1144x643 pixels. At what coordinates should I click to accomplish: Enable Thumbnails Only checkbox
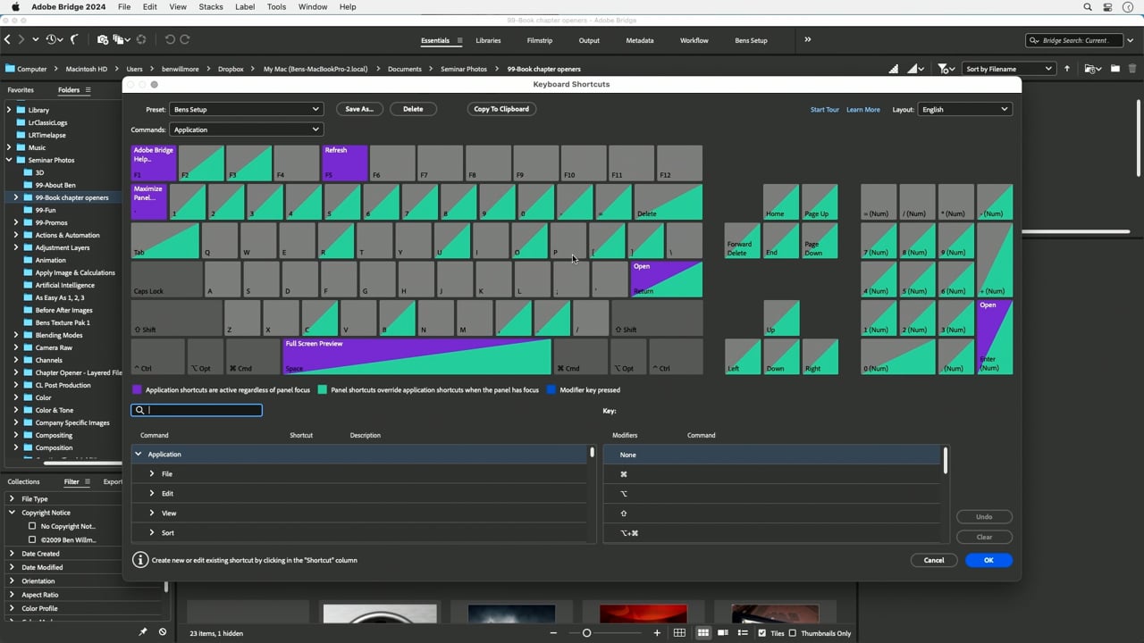(792, 633)
